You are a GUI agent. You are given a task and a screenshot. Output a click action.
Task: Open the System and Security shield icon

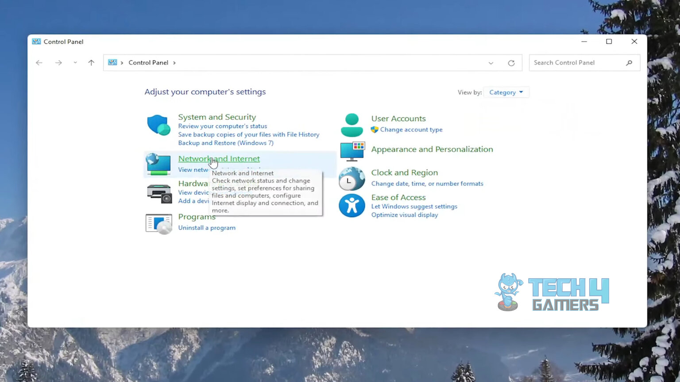pyautogui.click(x=158, y=125)
